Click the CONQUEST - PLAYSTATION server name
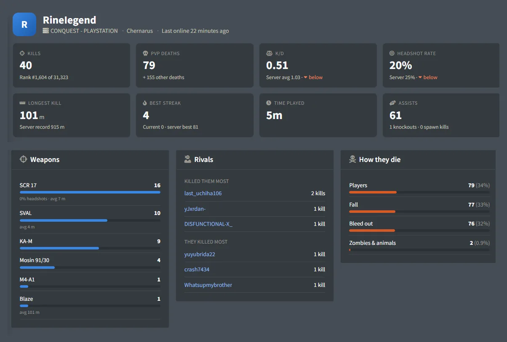The width and height of the screenshot is (507, 342). (84, 31)
